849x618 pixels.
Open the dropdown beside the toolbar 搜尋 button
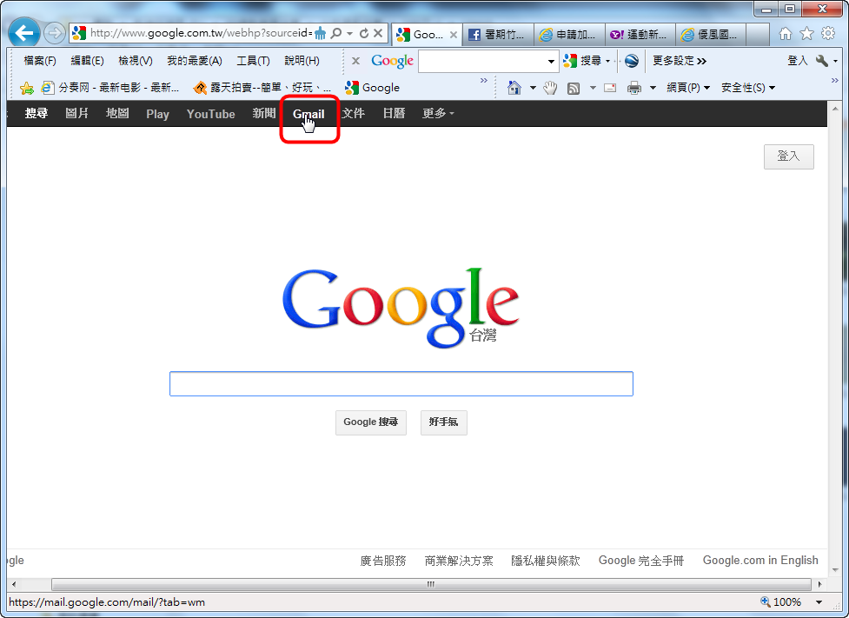point(607,61)
